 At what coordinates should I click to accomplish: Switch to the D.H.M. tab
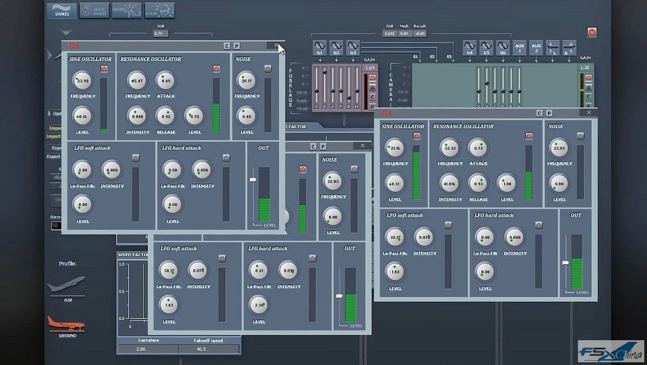160,10
